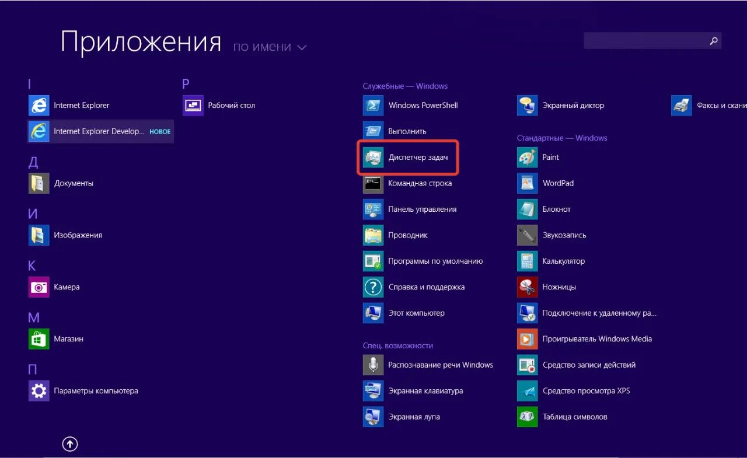Click the letter И group header
Image resolution: width=747 pixels, height=458 pixels.
coord(33,214)
